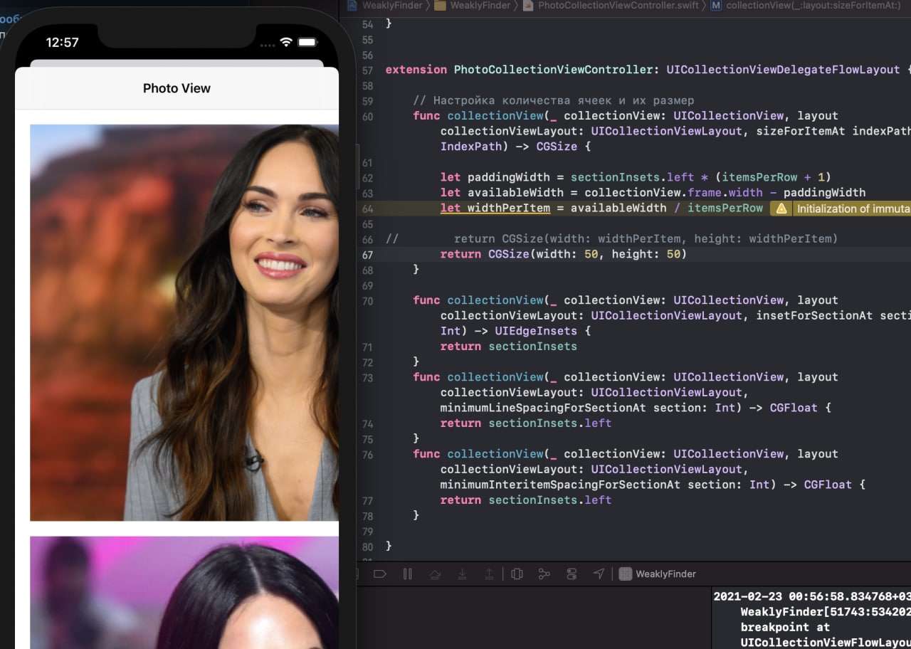Toggle breakpoints activation in debug bar
Screen dimensions: 911x649
tap(379, 574)
